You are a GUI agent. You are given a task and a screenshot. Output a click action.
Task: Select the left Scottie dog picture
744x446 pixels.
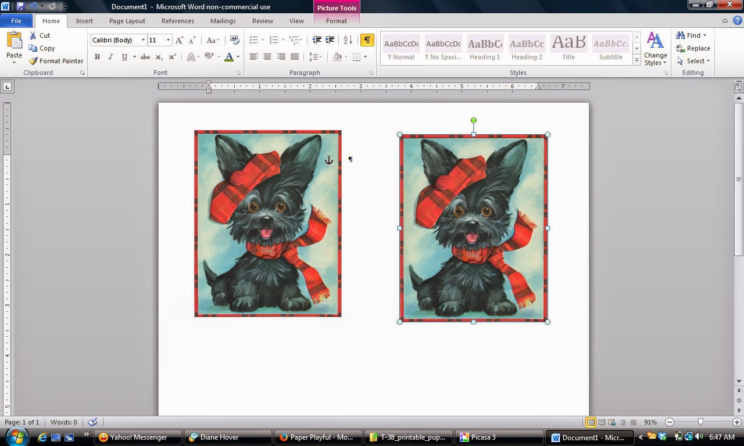(x=268, y=224)
